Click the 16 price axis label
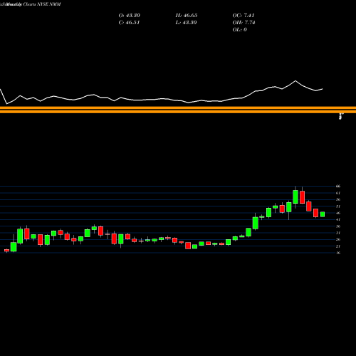 [x=338, y=253]
